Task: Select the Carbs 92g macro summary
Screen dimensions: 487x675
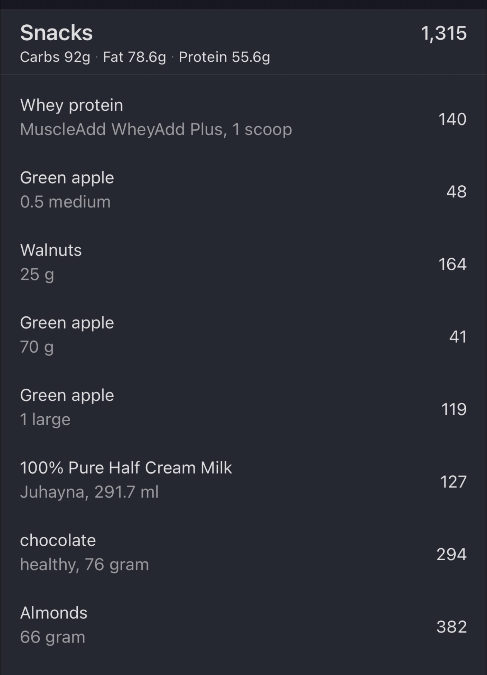Action: 55,57
